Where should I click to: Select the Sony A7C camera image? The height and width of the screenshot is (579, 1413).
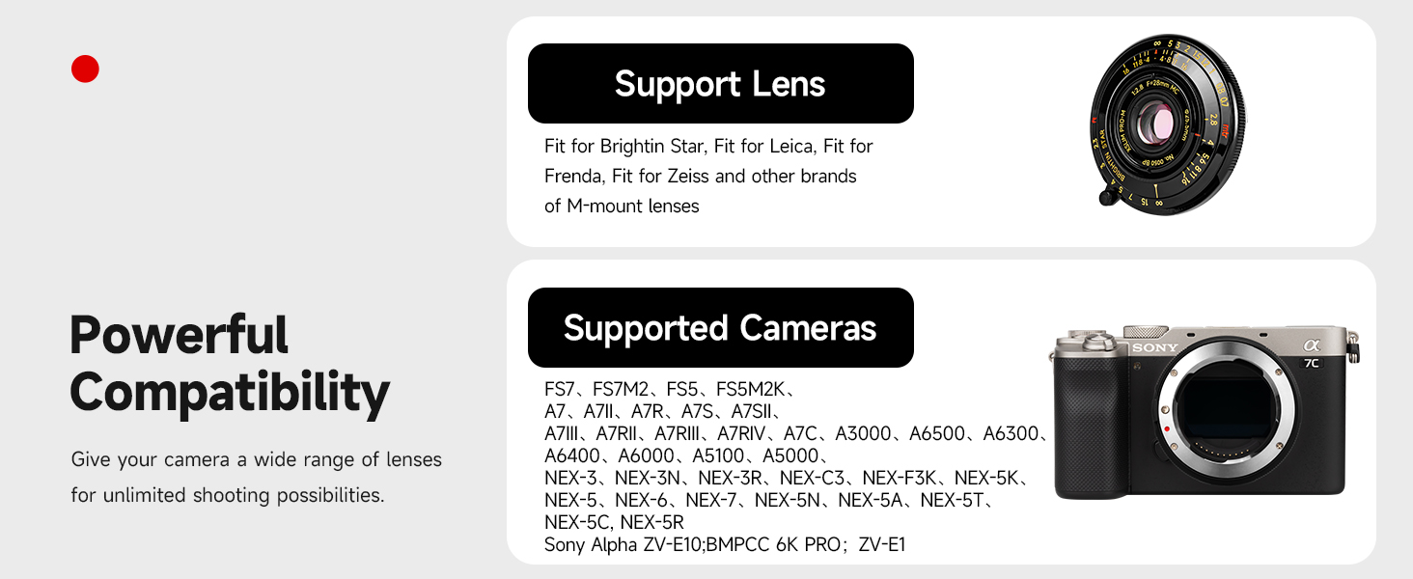[x=1205, y=412]
